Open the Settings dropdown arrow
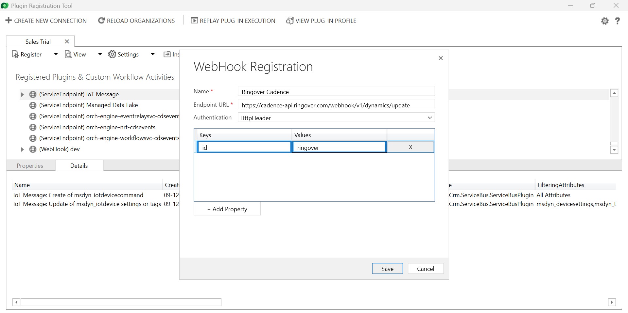Screen dimensions: 628x313 (152, 54)
